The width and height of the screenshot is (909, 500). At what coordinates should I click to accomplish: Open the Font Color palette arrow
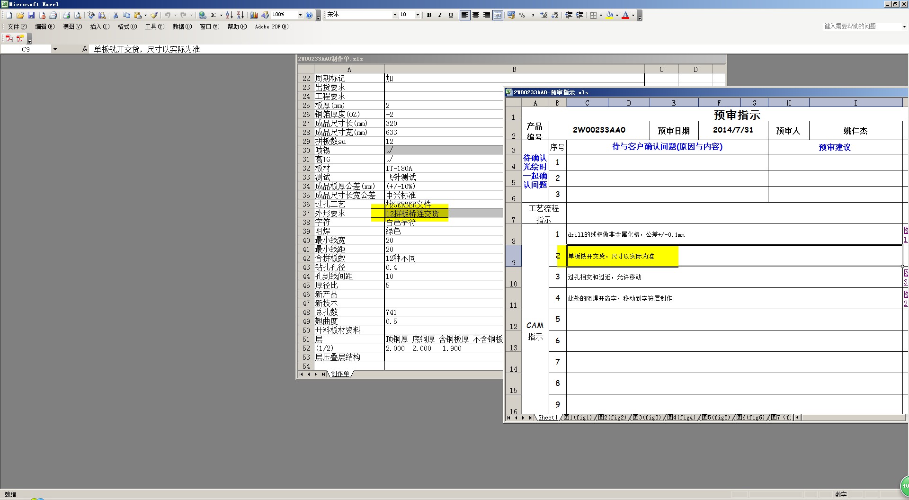tap(633, 15)
